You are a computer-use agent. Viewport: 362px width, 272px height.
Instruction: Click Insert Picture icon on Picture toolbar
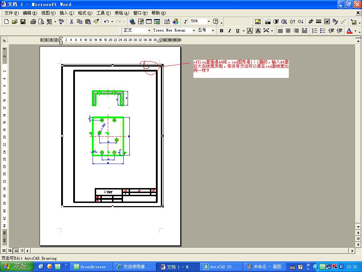tap(258, 22)
